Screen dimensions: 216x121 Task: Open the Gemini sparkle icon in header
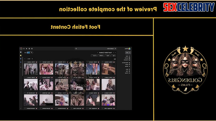27,49
